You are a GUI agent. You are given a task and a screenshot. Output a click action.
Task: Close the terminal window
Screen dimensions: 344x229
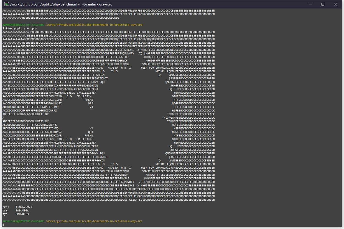point(335,4)
